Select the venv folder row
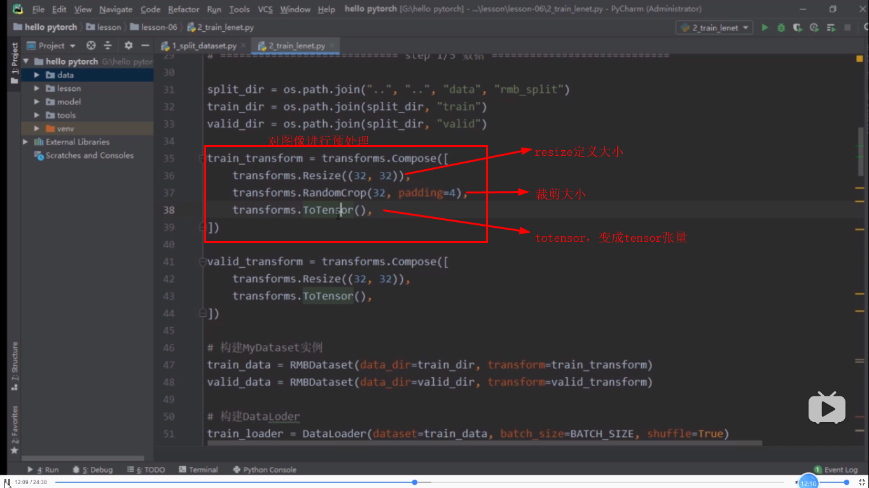The width and height of the screenshot is (869, 488). point(87,129)
